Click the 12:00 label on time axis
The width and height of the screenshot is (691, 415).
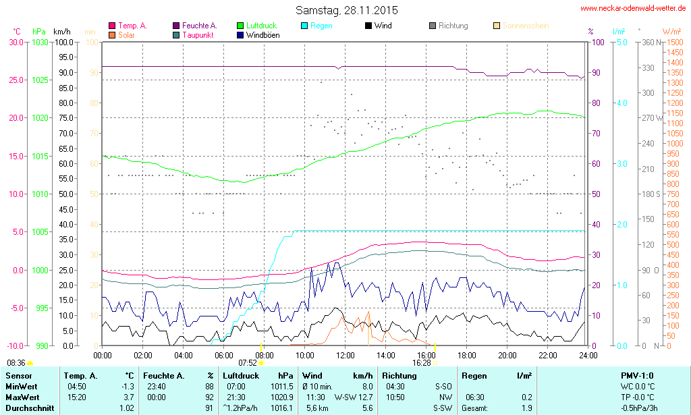(x=345, y=355)
